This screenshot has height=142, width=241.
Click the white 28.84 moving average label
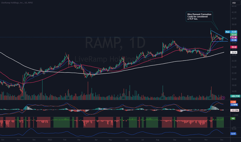(x=234, y=52)
